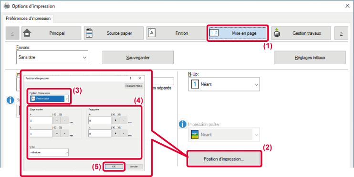
Task: Click the help question mark in dialog
Action: click(x=130, y=79)
